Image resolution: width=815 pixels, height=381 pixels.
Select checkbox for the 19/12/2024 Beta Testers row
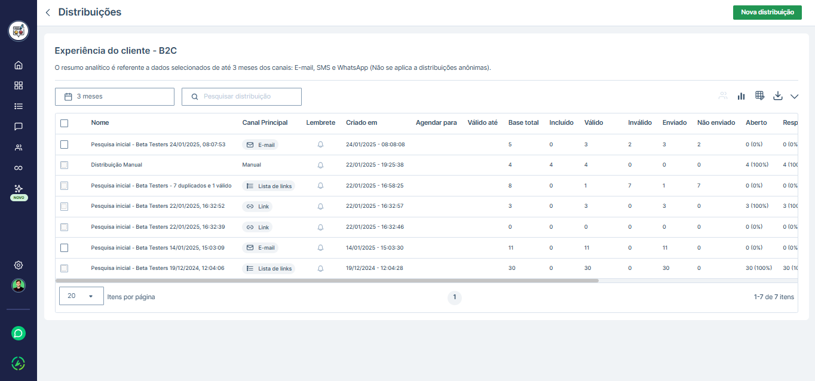[x=65, y=269]
